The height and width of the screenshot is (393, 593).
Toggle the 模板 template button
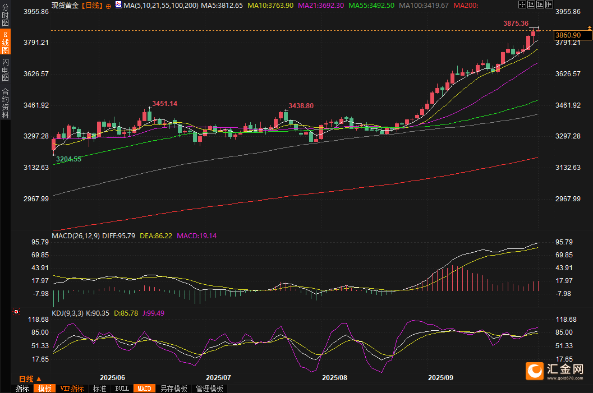click(44, 389)
